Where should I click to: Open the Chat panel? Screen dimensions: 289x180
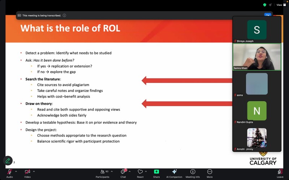click(x=123, y=172)
